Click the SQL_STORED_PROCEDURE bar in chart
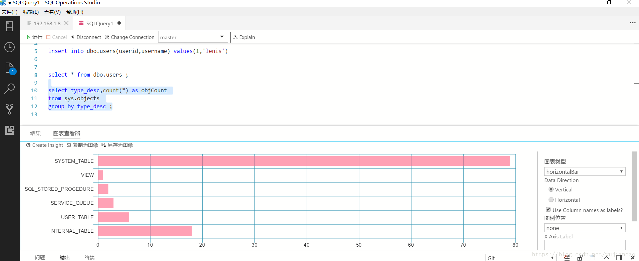The height and width of the screenshot is (261, 639). click(103, 189)
